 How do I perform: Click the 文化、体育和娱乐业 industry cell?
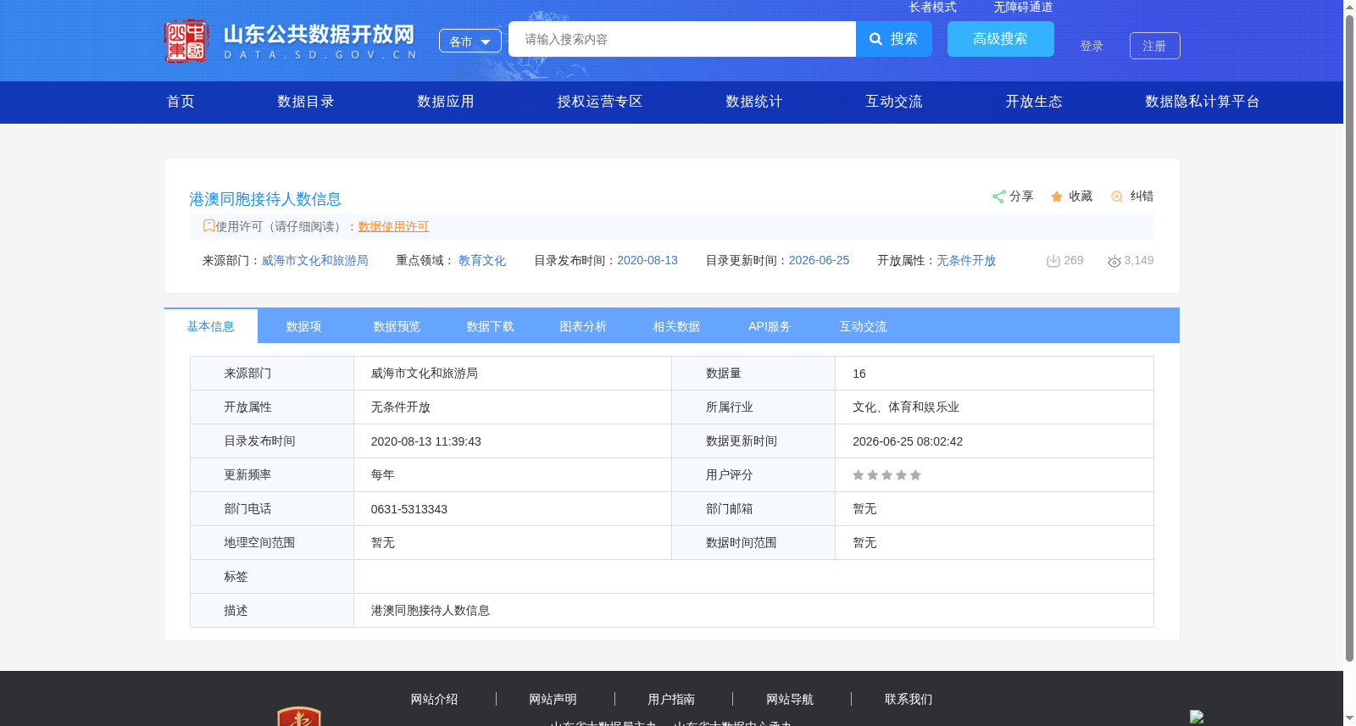(x=994, y=407)
